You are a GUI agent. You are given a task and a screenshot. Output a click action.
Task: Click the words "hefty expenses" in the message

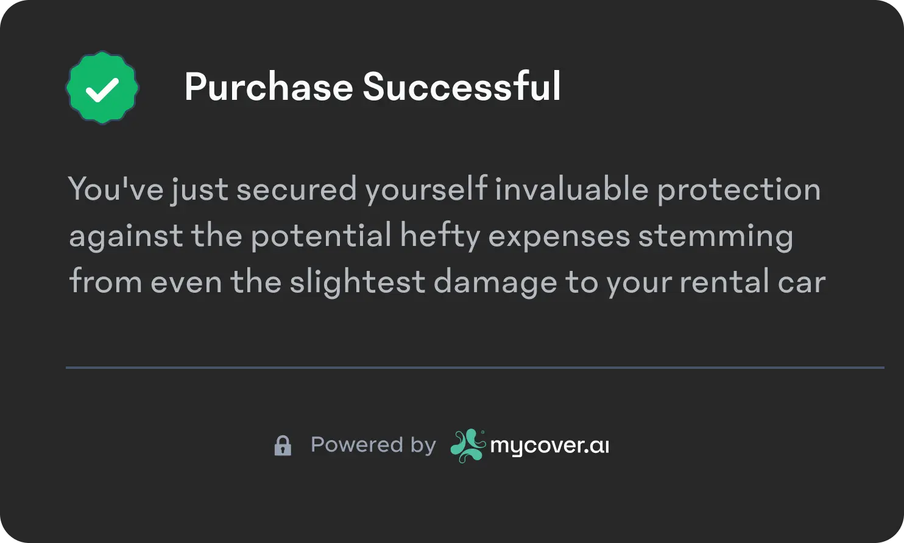[515, 236]
